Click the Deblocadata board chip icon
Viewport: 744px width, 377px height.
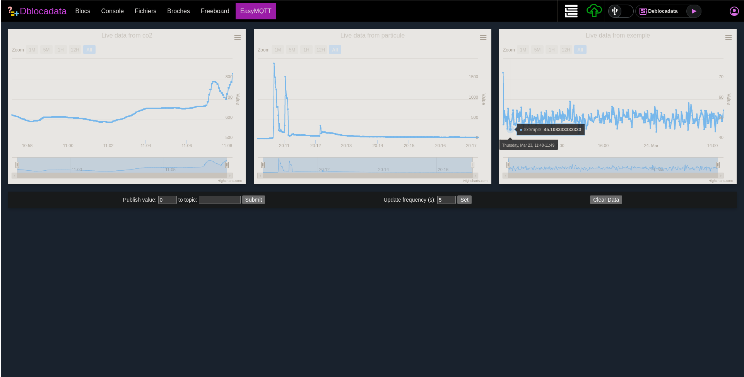643,11
